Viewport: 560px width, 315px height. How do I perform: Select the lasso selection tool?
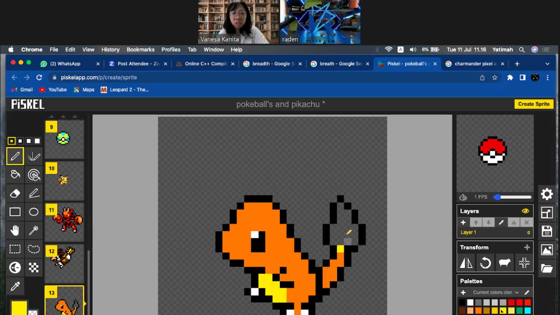pos(34,249)
